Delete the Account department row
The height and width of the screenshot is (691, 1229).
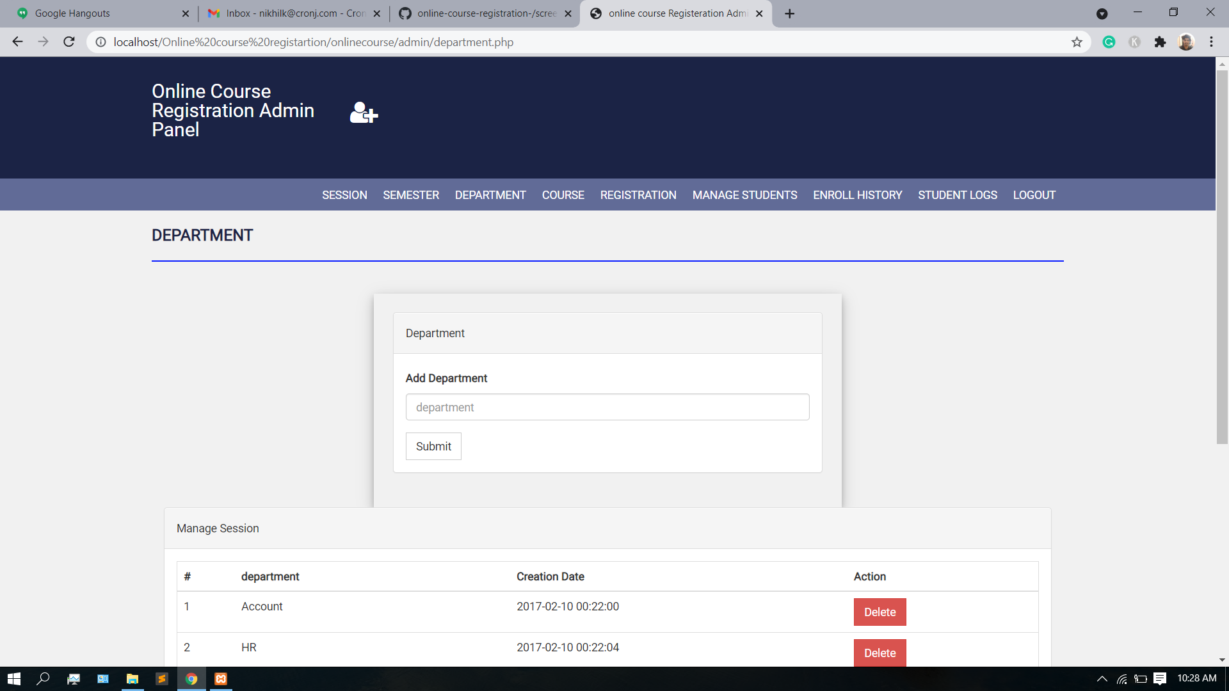(x=880, y=612)
